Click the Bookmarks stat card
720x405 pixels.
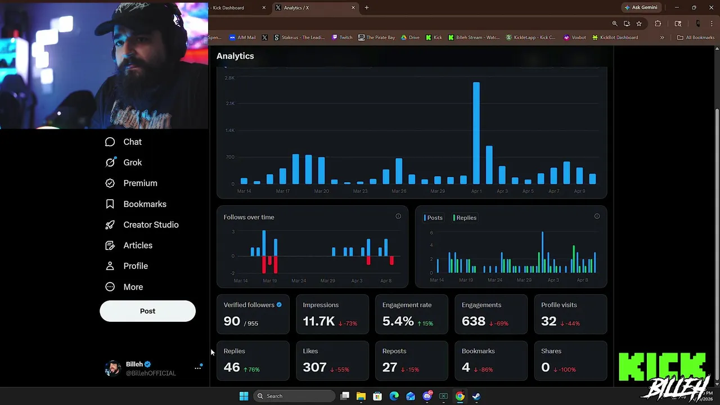(x=491, y=361)
